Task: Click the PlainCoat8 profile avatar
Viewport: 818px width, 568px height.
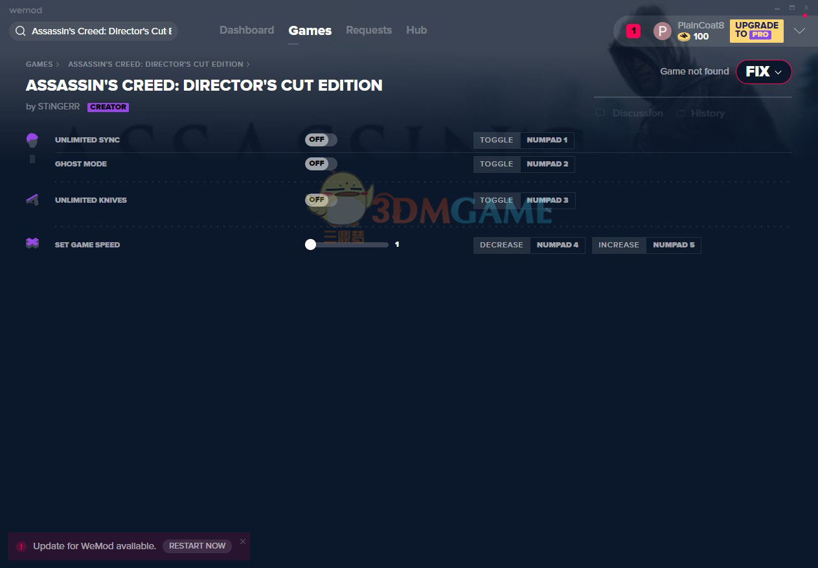Action: [663, 30]
